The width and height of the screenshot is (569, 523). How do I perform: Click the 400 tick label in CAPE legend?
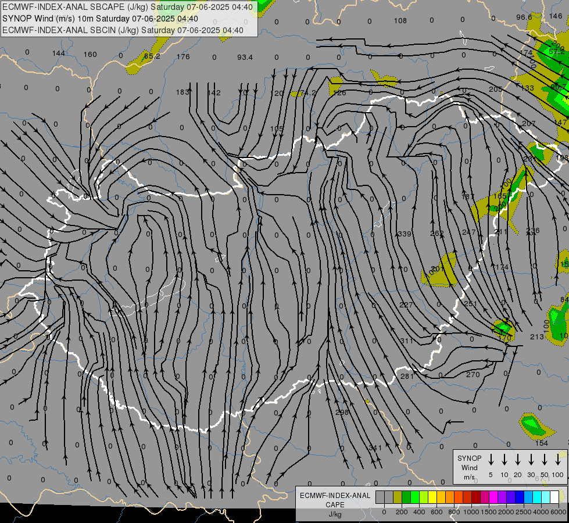coord(419,512)
